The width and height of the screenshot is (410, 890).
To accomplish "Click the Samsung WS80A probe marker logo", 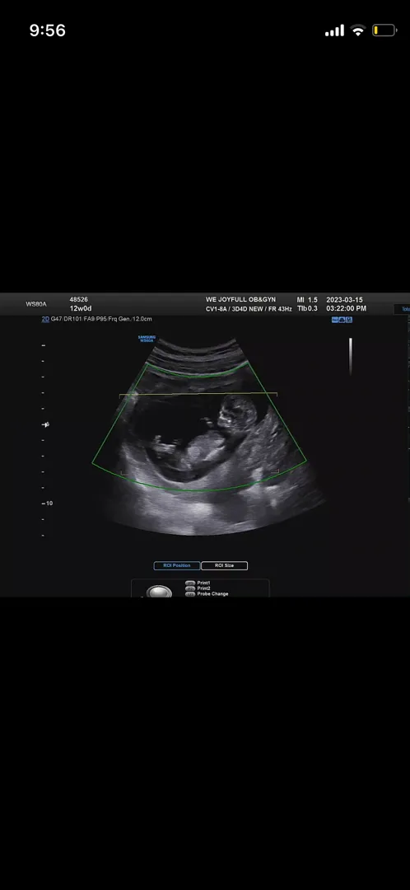I will click(x=147, y=338).
